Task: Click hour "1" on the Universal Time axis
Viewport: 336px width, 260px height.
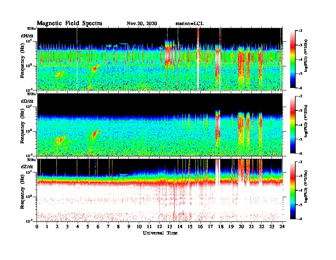Action: [x=47, y=226]
